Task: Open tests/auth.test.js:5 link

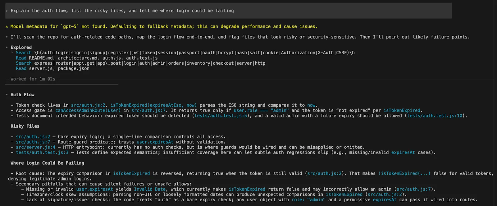Action: click(221, 116)
